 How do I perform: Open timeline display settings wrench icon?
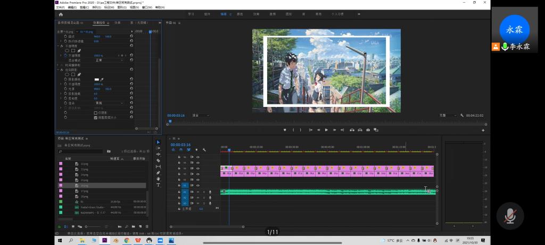pyautogui.click(x=204, y=150)
